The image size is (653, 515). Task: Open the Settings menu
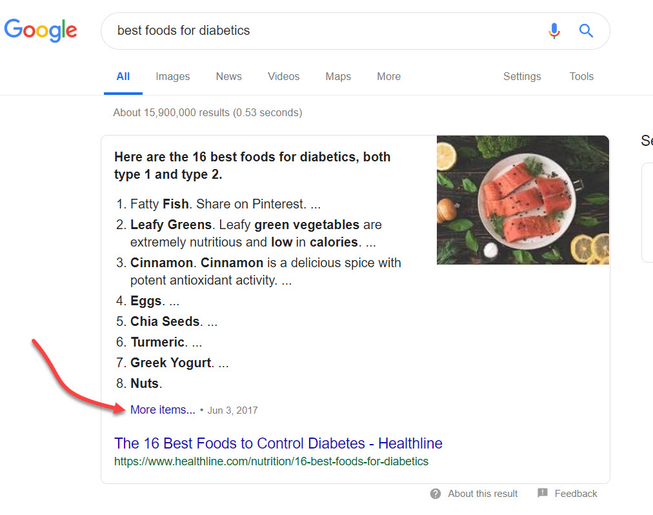(522, 76)
